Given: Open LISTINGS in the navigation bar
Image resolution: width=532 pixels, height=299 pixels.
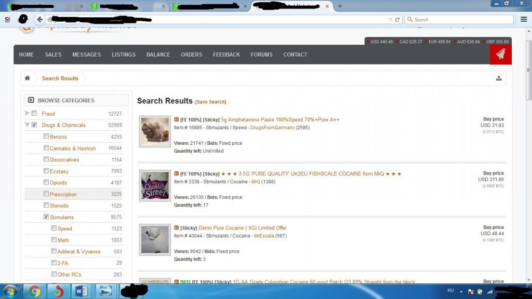Looking at the screenshot, I should (124, 55).
